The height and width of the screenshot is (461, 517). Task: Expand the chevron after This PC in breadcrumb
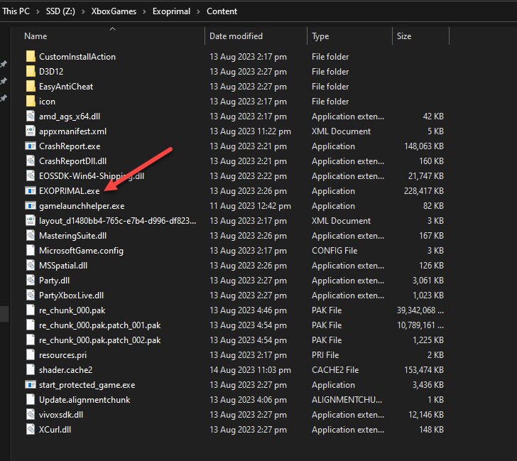coord(38,11)
